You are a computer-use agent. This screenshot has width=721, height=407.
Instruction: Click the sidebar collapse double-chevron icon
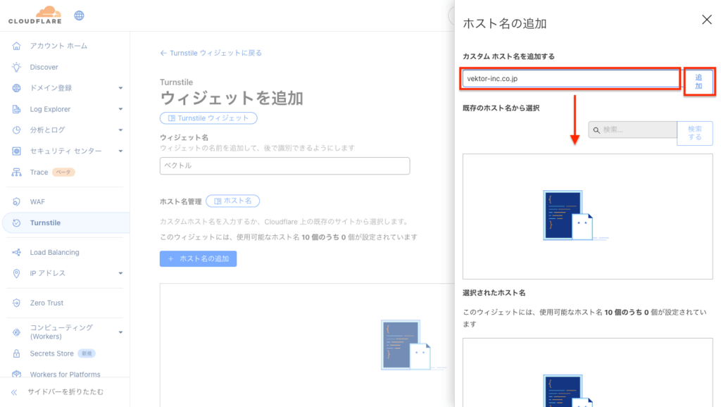point(14,392)
